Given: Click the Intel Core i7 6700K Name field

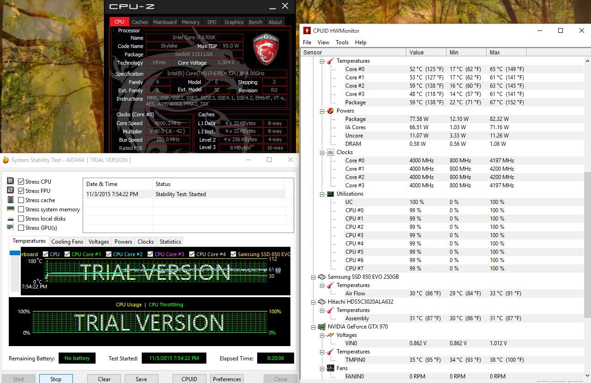Looking at the screenshot, I should pos(194,38).
